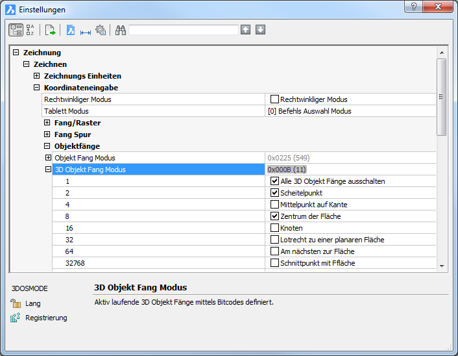Click the scroll down arrow of settings list
Image resolution: width=458 pixels, height=356 pixels.
(441, 266)
